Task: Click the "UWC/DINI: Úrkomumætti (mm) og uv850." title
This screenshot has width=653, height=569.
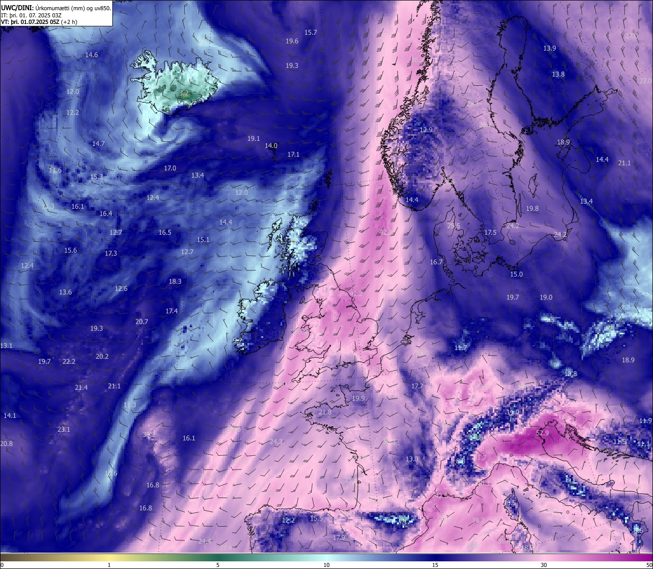Action: click(x=56, y=8)
